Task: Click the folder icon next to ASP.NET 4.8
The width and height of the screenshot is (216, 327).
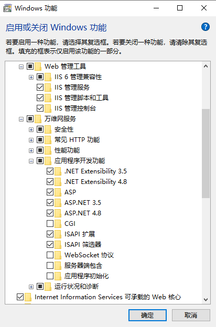Action: pos(58,213)
